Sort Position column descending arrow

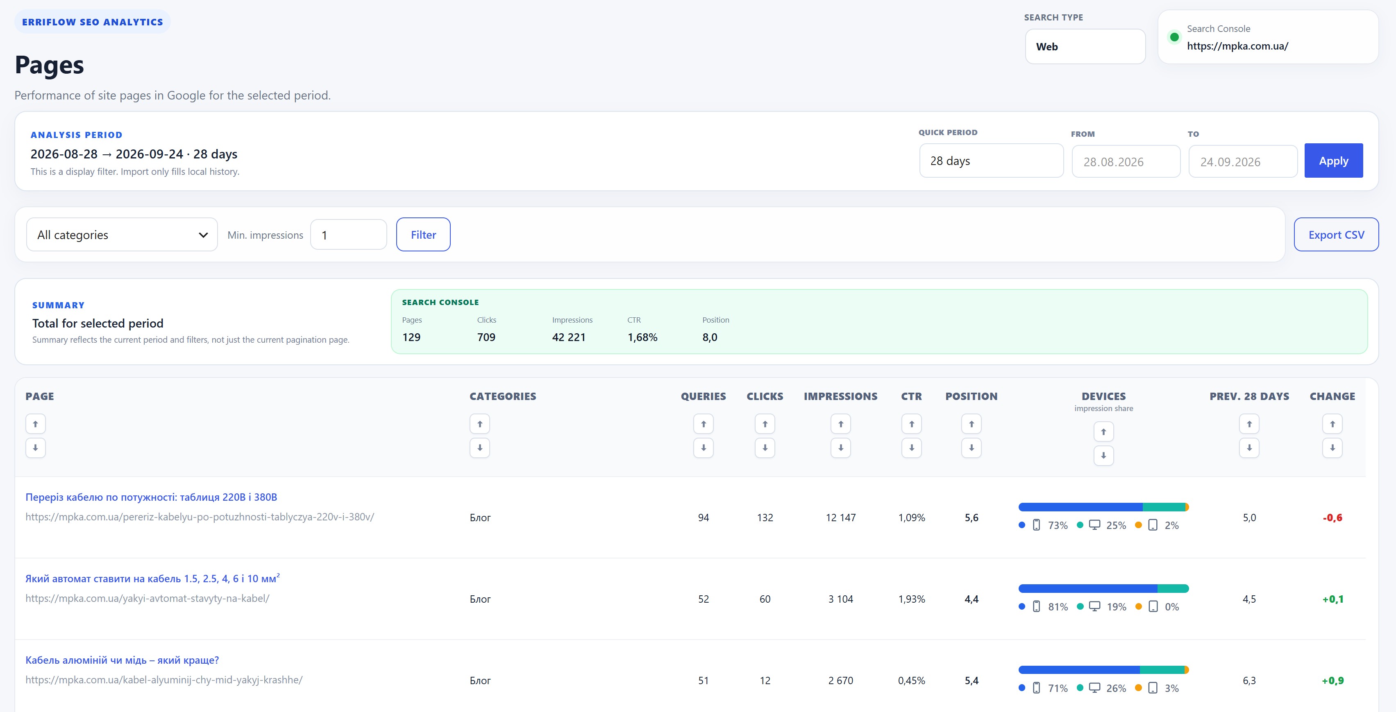[971, 448]
